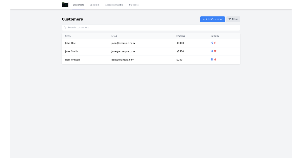Switch to the Suppliers tab
Viewport: 302px width, 158px height.
click(x=94, y=5)
